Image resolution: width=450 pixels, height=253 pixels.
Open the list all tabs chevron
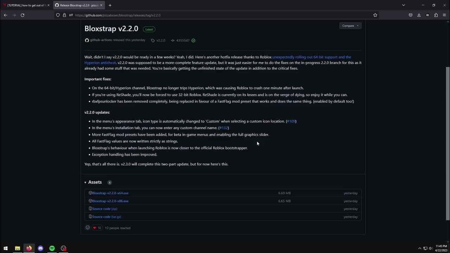(404, 5)
